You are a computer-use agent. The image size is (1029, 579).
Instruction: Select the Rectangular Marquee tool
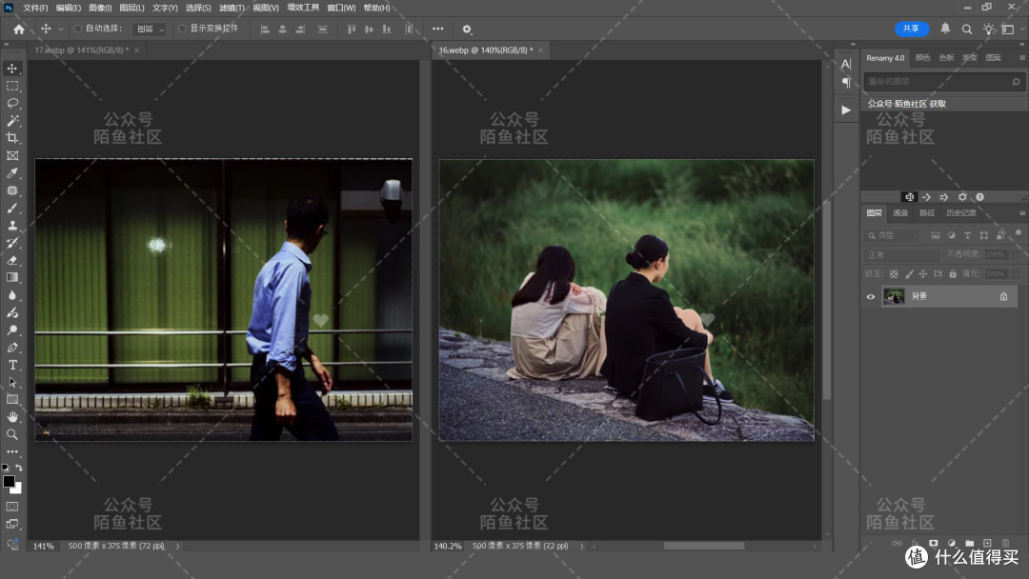pos(12,86)
